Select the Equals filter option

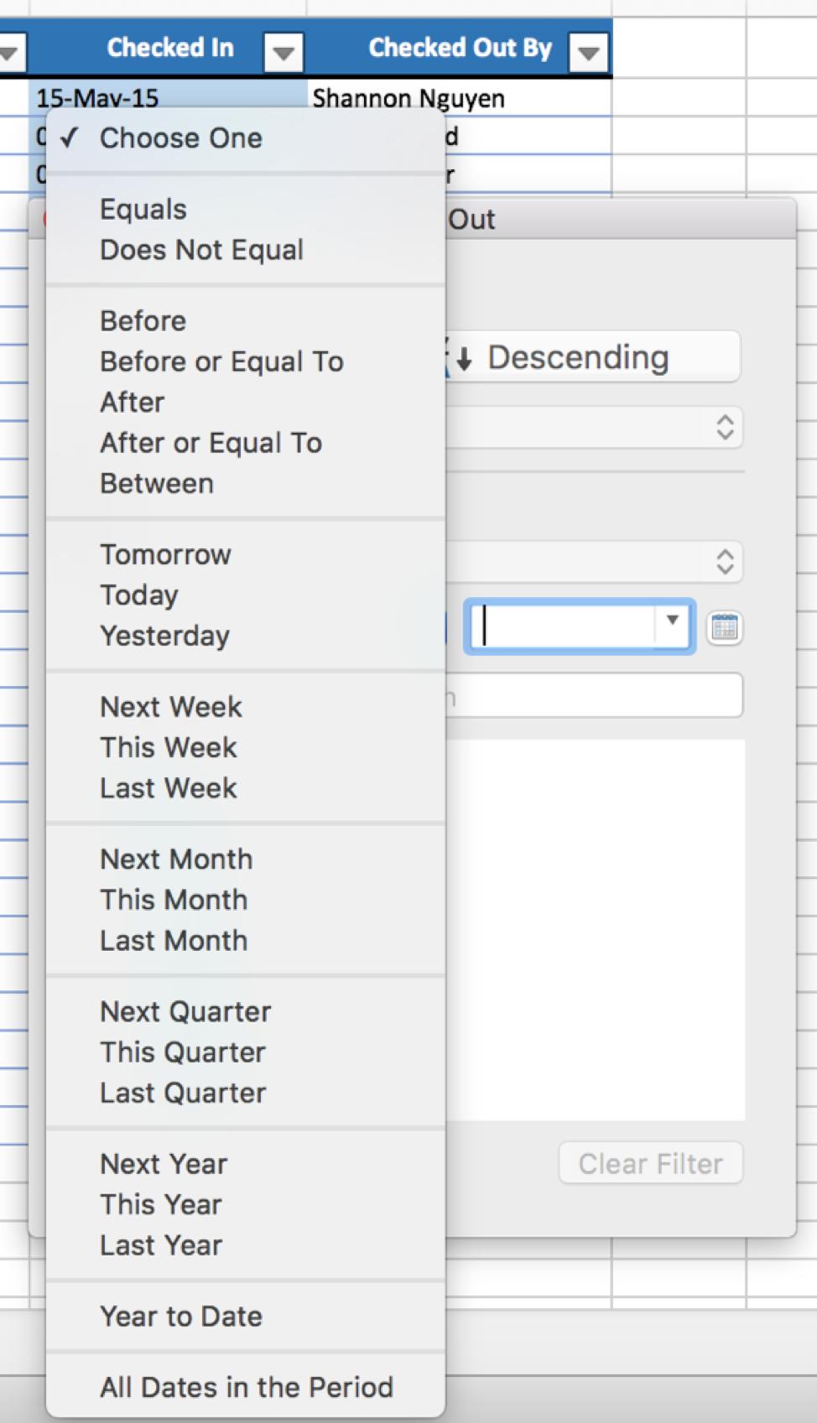tap(143, 210)
